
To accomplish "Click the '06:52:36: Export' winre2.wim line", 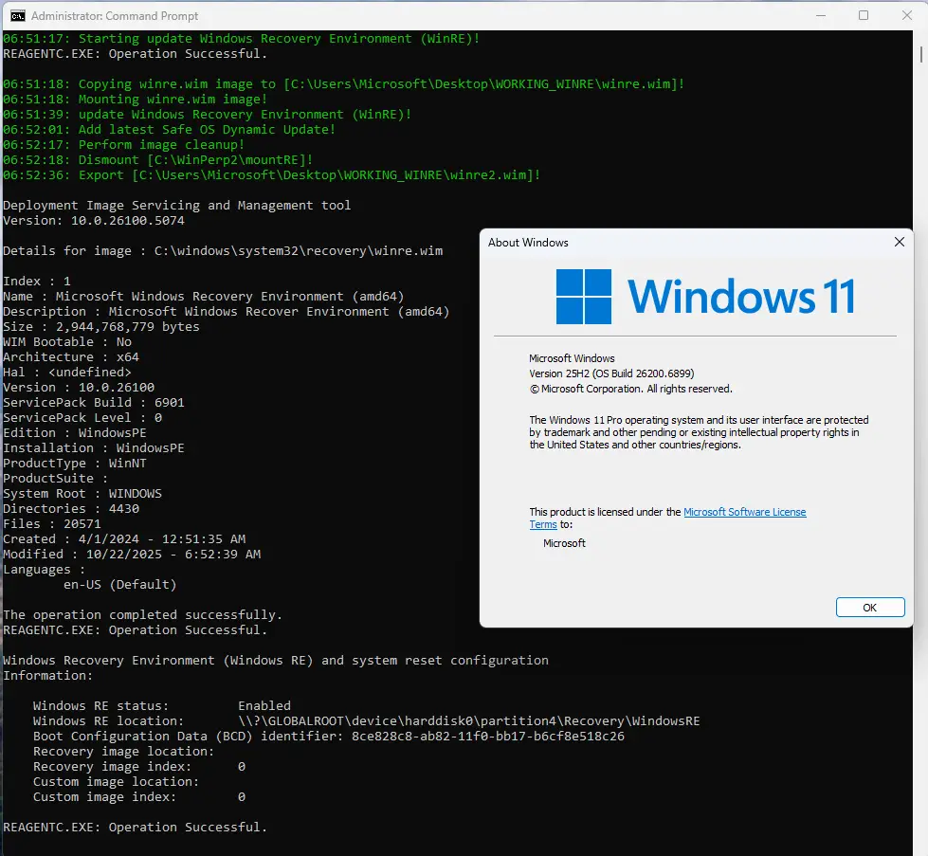I will 272,175.
